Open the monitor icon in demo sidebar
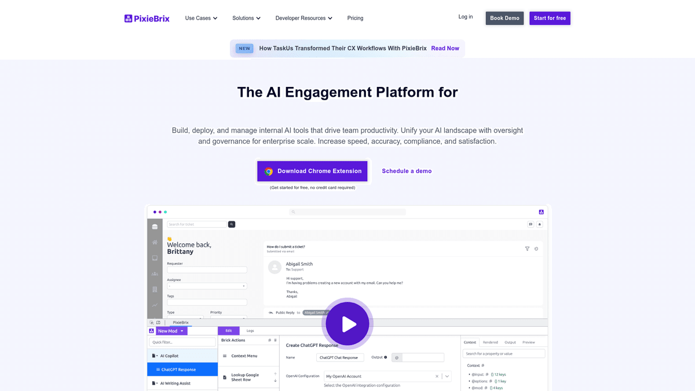The height and width of the screenshot is (391, 695). click(155, 258)
